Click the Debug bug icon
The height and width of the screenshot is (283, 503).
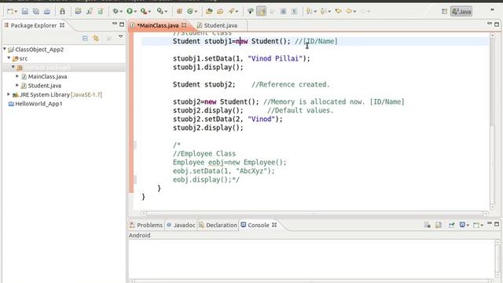click(x=116, y=11)
